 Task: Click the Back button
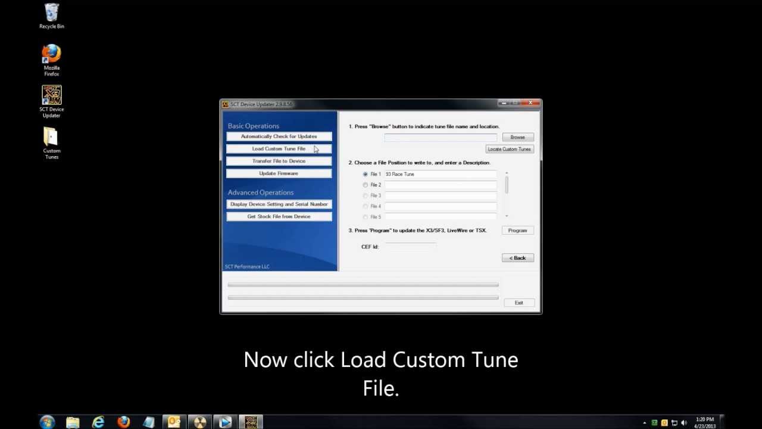(x=517, y=258)
